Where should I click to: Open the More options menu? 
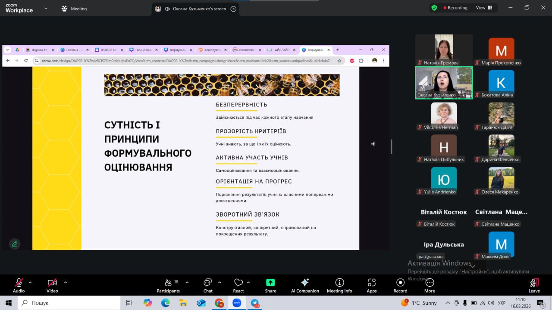click(430, 285)
